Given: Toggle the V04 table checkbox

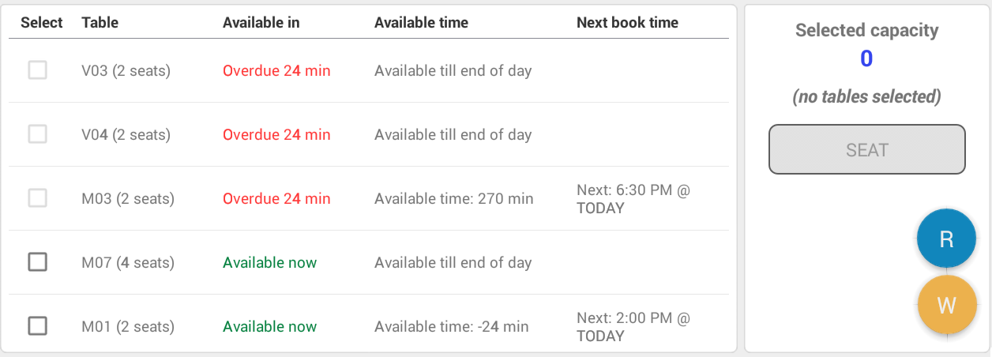Looking at the screenshot, I should [x=38, y=134].
